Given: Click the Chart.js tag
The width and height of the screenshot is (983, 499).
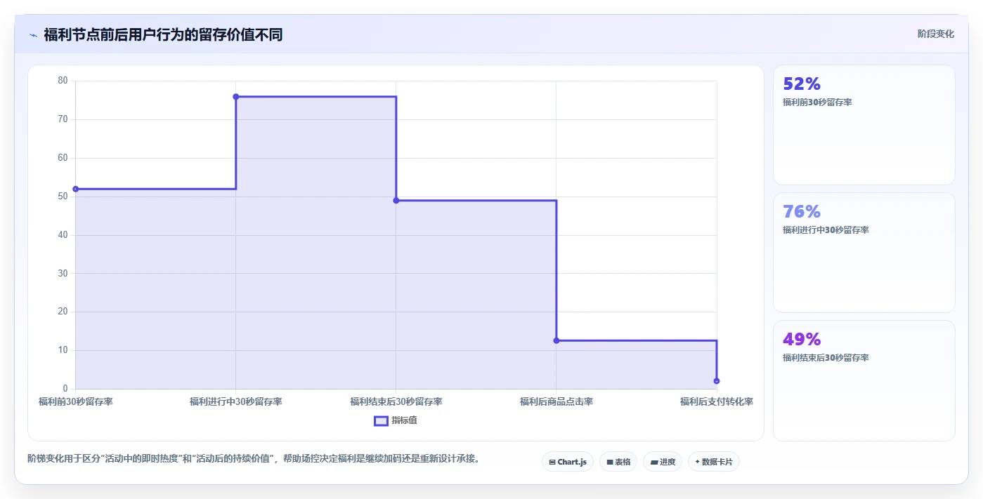Looking at the screenshot, I should point(568,462).
